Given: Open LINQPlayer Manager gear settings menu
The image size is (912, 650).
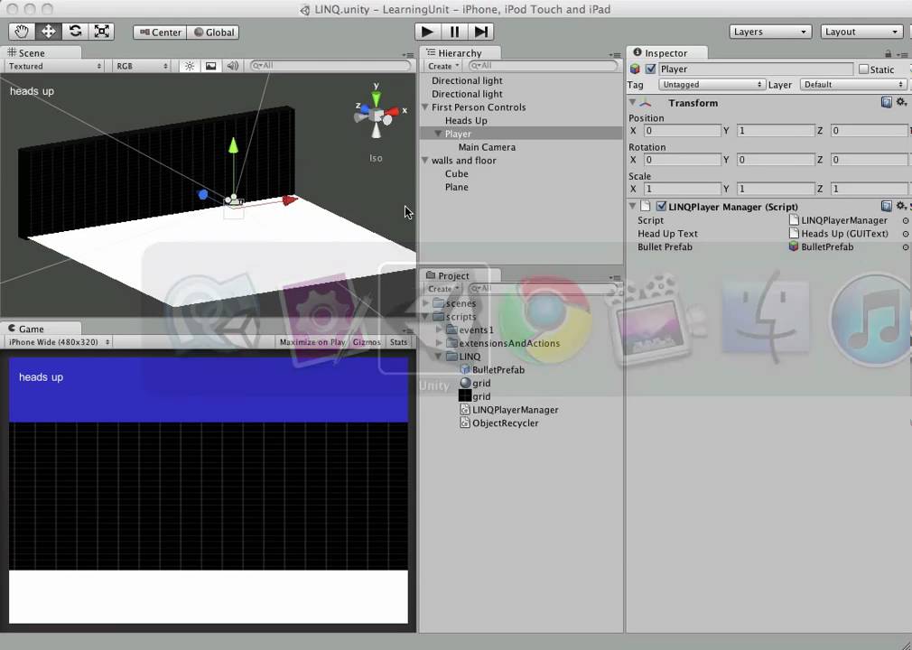Looking at the screenshot, I should click(x=901, y=206).
